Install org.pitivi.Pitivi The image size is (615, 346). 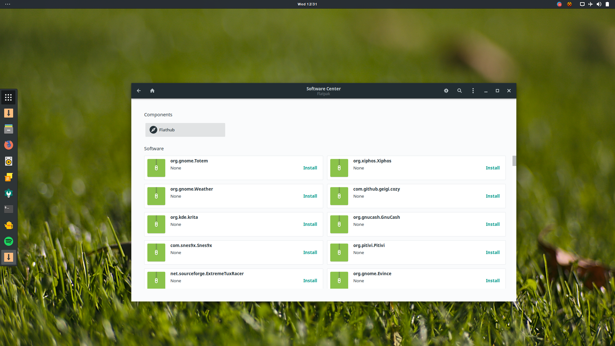[x=493, y=252]
